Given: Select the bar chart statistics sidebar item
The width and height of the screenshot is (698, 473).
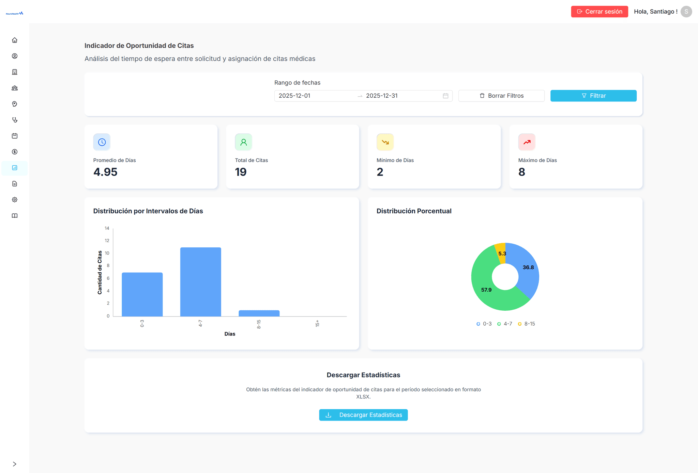Looking at the screenshot, I should pos(15,168).
